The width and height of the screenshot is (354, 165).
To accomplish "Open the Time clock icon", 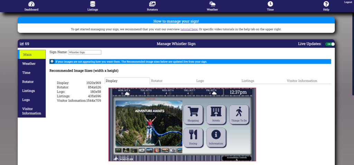I will tap(270, 4).
